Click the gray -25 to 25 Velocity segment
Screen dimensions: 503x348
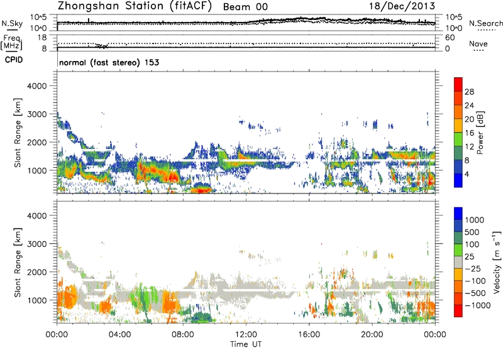click(458, 262)
